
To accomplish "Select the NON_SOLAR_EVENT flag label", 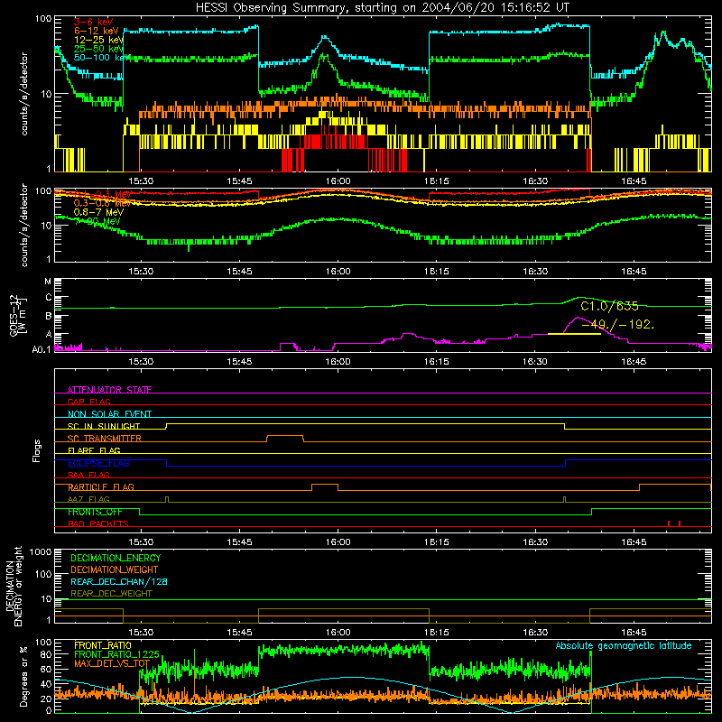I will pyautogui.click(x=109, y=414).
